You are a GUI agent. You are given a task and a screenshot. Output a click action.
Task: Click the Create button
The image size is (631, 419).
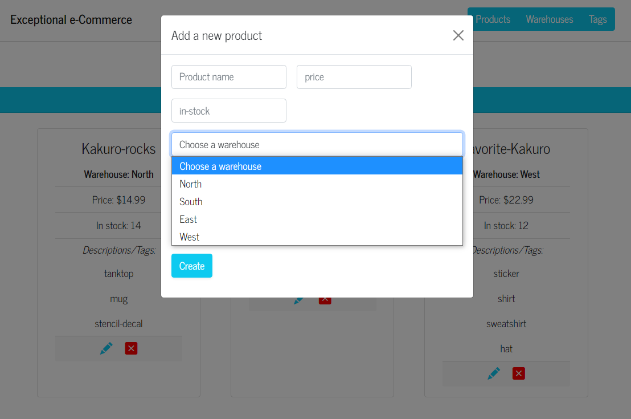coord(192,266)
